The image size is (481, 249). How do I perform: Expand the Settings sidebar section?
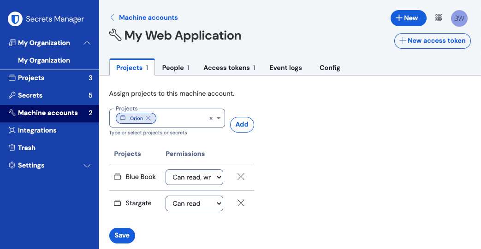click(87, 165)
